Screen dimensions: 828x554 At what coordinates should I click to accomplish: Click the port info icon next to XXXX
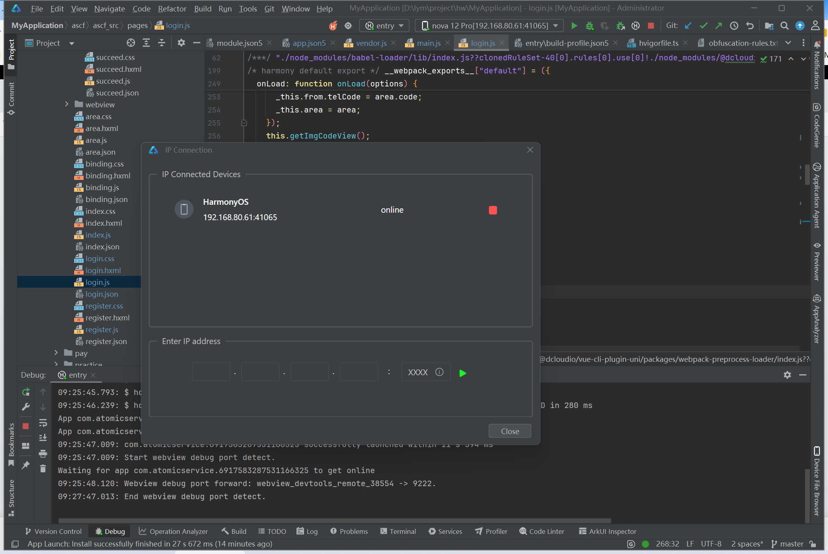coord(439,372)
